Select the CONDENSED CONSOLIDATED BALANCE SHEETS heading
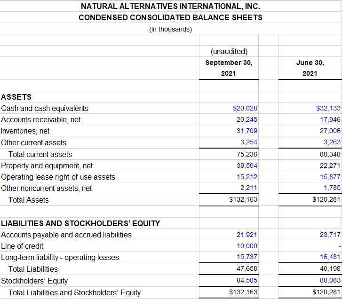 170,17
